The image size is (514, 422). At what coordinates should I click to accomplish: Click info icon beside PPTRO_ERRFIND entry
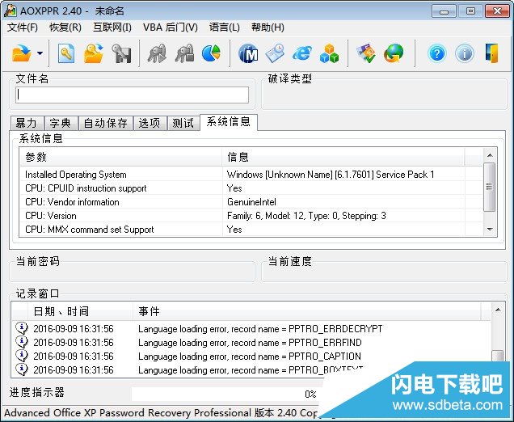coord(22,342)
